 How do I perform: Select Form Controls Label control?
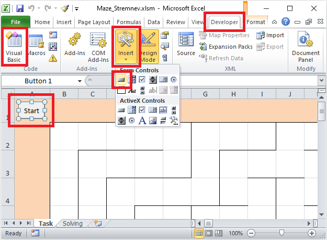[x=132, y=91]
